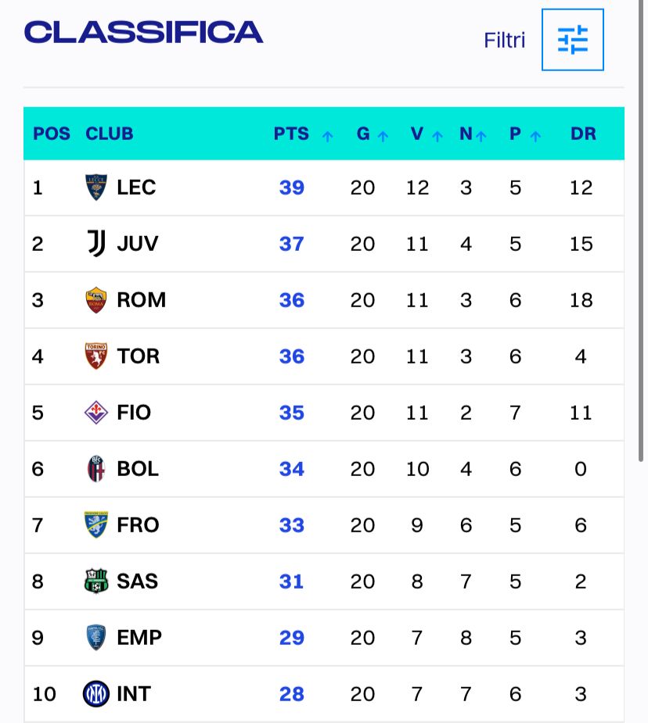648x723 pixels.
Task: Click the Filtri text label
Action: (x=505, y=41)
